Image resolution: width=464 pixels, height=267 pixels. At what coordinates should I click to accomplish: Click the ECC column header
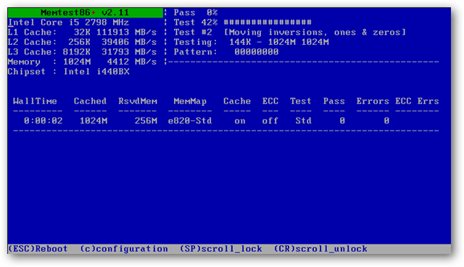pos(270,102)
